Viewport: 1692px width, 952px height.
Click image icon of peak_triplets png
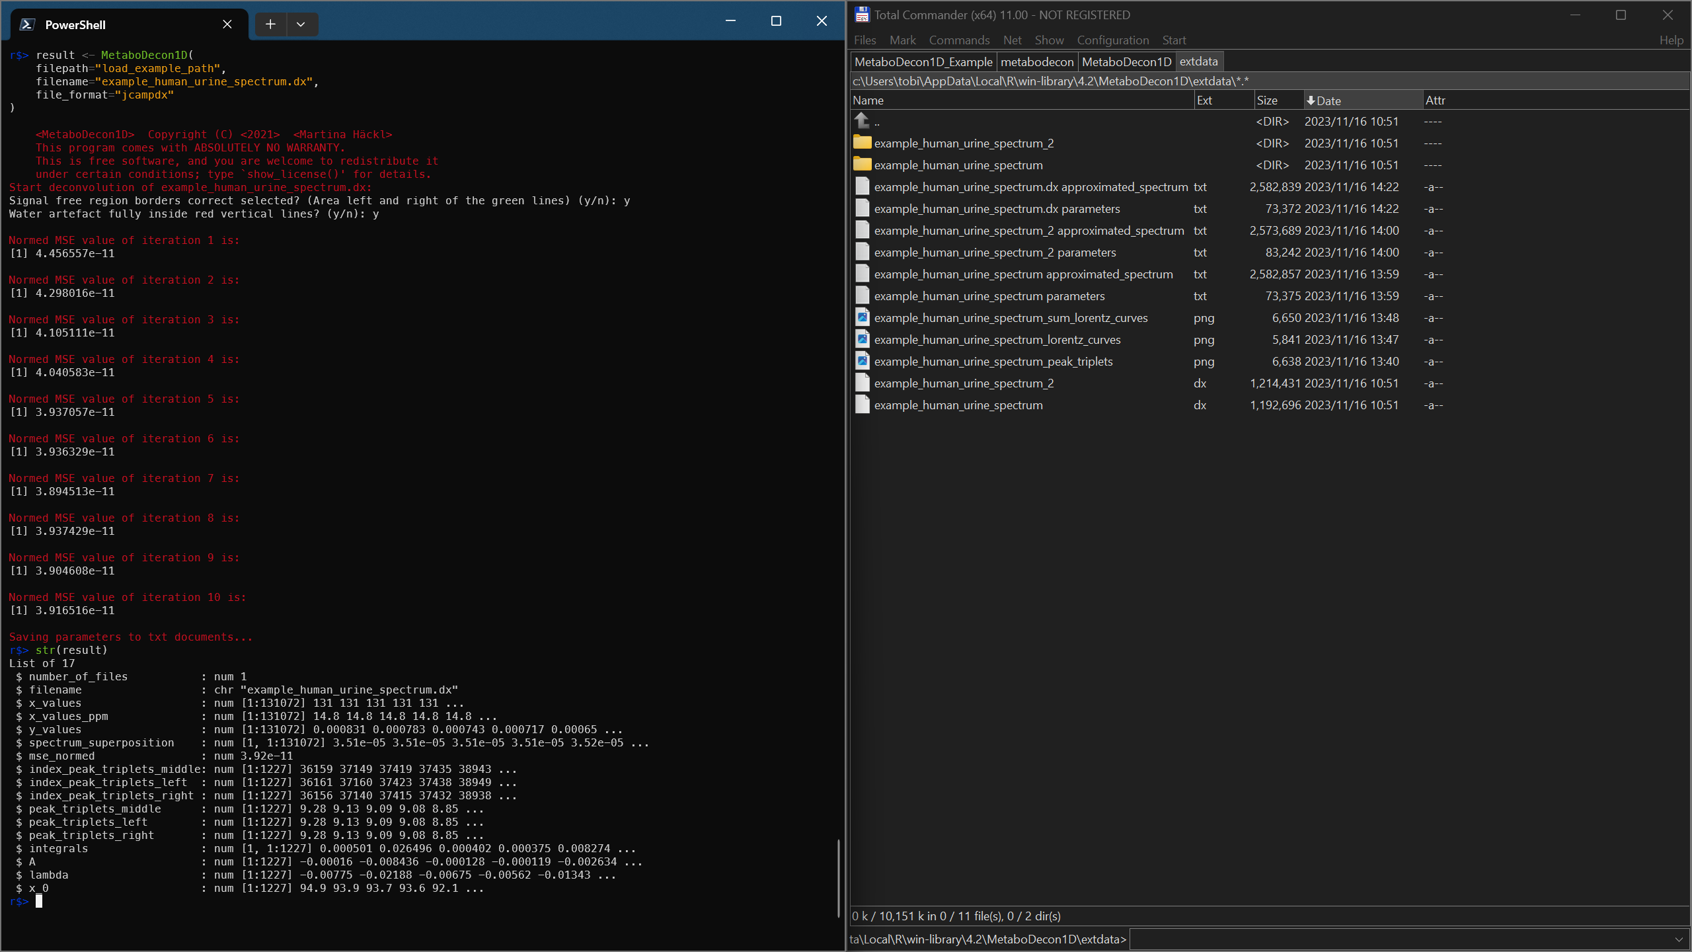862,361
